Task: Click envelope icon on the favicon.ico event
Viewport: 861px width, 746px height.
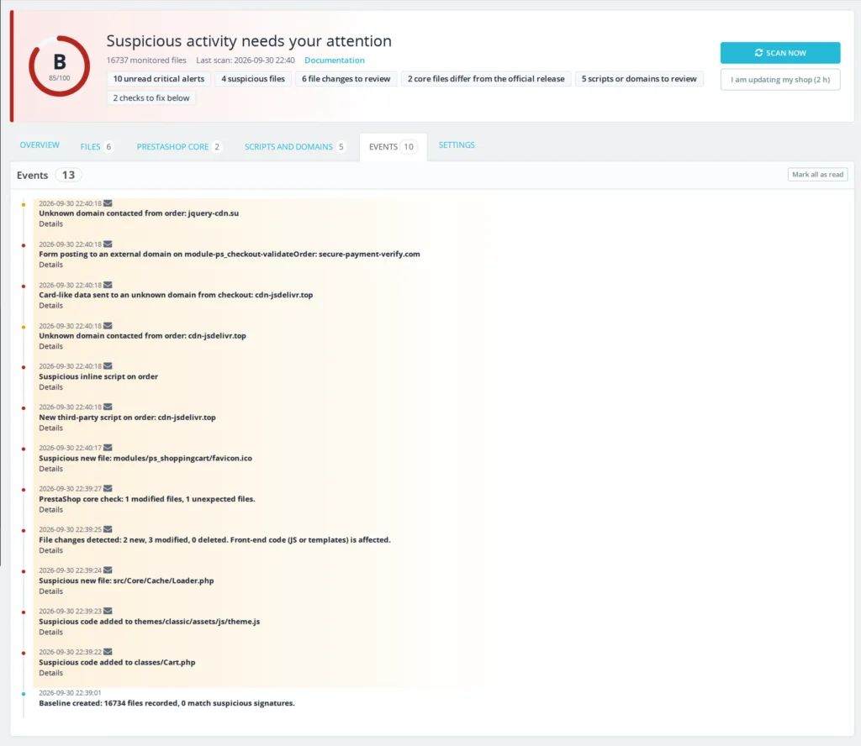Action: pos(108,448)
